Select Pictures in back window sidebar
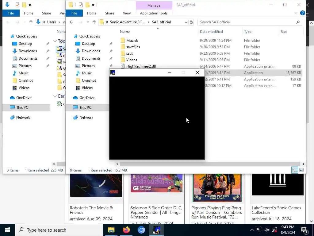Image resolution: width=314 pixels, height=236 pixels. (25, 66)
